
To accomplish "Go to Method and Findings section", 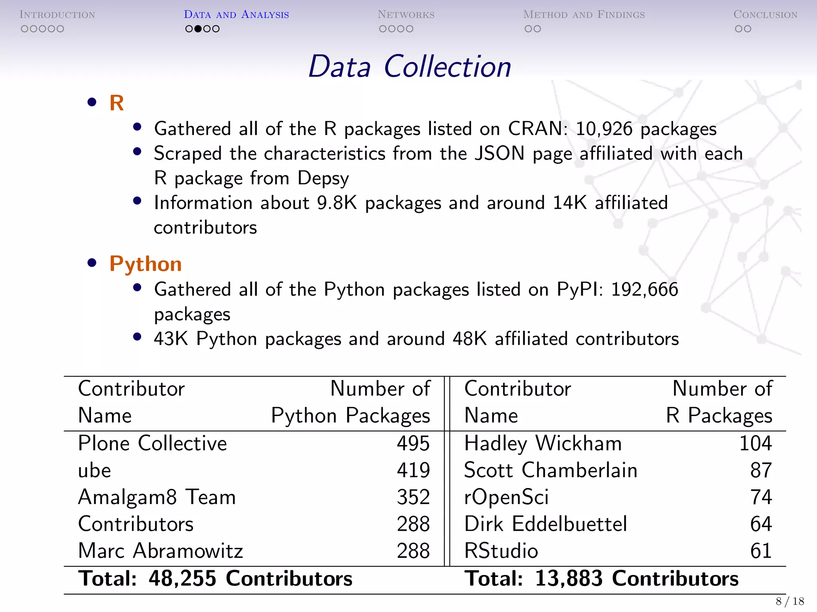I will click(584, 15).
